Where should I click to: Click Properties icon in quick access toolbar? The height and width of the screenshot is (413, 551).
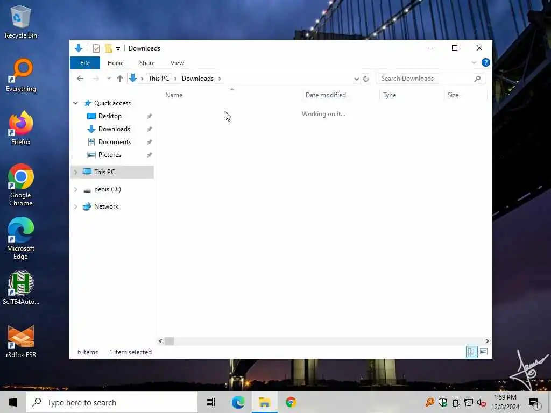(96, 48)
